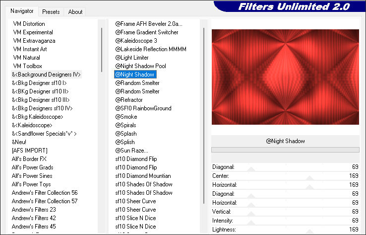Select the @Lakeside Reflection MMMM filter
Image resolution: width=366 pixels, height=235 pixels.
(151, 49)
